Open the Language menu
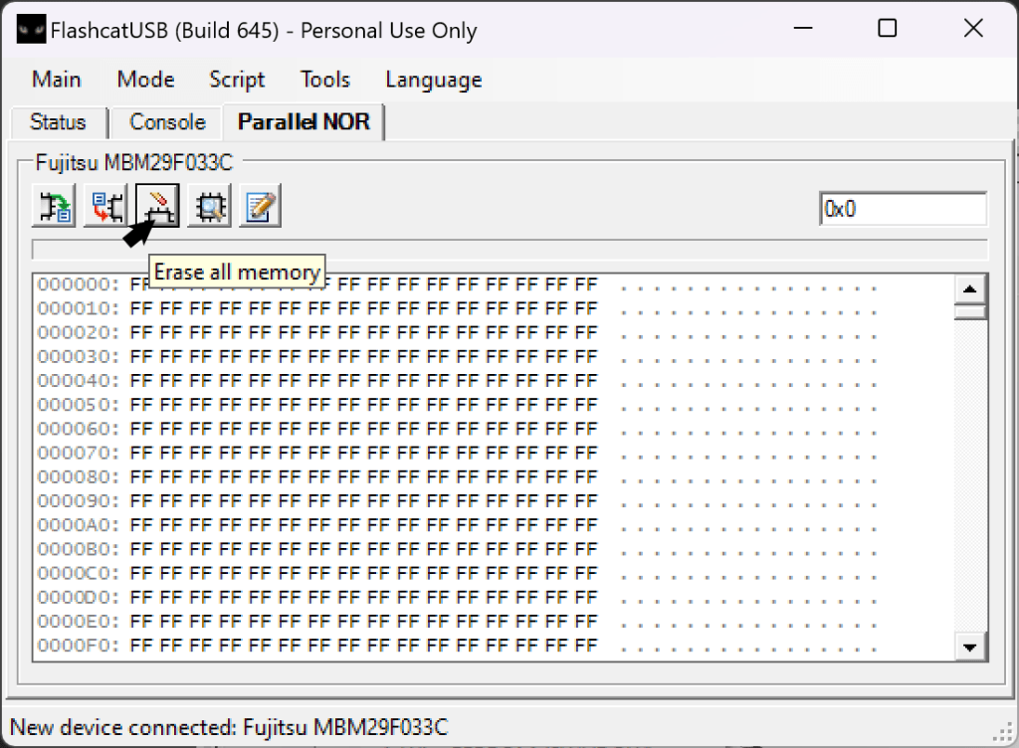1019x748 pixels. 434,80
